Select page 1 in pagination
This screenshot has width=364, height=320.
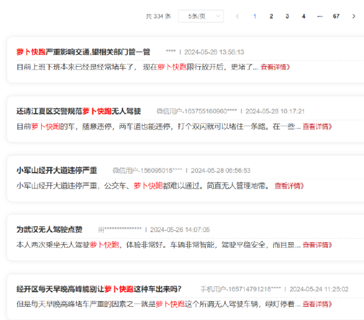(x=255, y=17)
